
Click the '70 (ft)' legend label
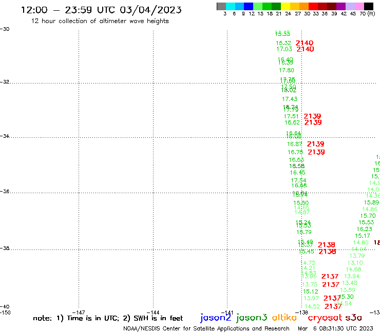point(367,13)
